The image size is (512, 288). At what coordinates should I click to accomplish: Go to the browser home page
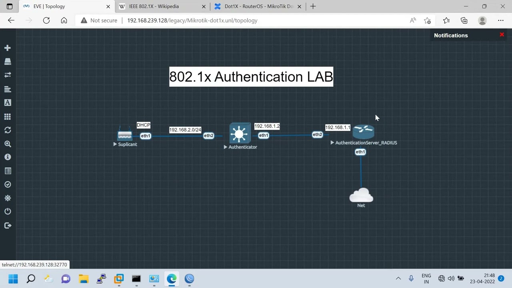click(64, 20)
